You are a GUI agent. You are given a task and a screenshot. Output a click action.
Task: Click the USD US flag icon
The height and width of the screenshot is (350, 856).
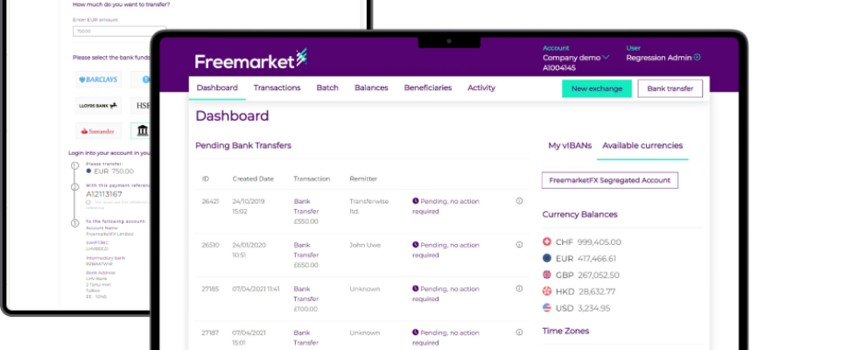coord(547,307)
